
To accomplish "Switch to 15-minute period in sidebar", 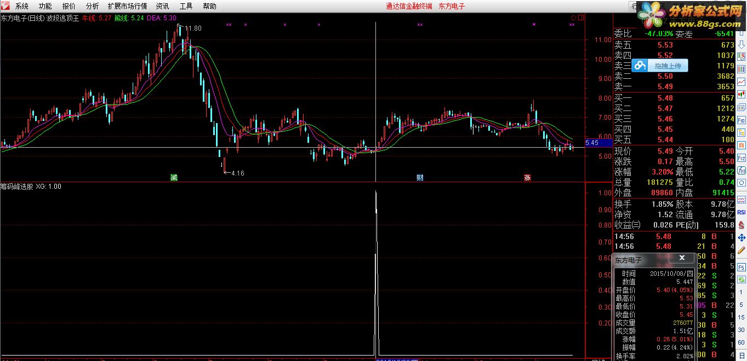I will tap(741, 317).
